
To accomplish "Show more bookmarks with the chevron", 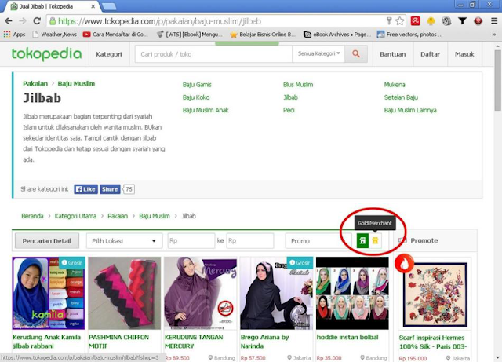I will click(x=494, y=35).
